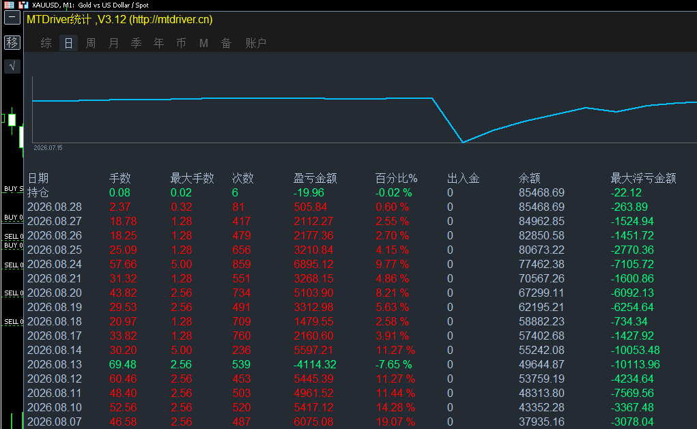Collapse the MTDriver panel with the minus button
This screenshot has height=429, width=697.
tap(12, 18)
